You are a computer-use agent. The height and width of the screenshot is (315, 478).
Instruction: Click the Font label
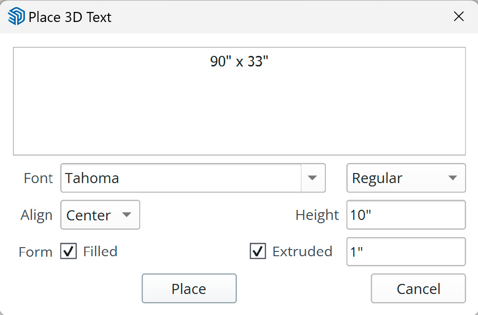tap(38, 178)
